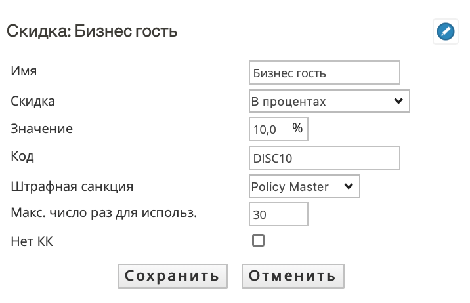
Task: Click the chevron arrow beside В процентах
Action: pos(398,101)
